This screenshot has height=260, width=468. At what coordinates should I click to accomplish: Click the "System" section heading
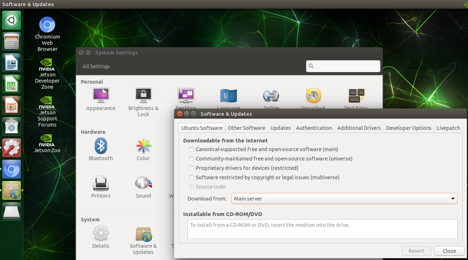pyautogui.click(x=90, y=220)
